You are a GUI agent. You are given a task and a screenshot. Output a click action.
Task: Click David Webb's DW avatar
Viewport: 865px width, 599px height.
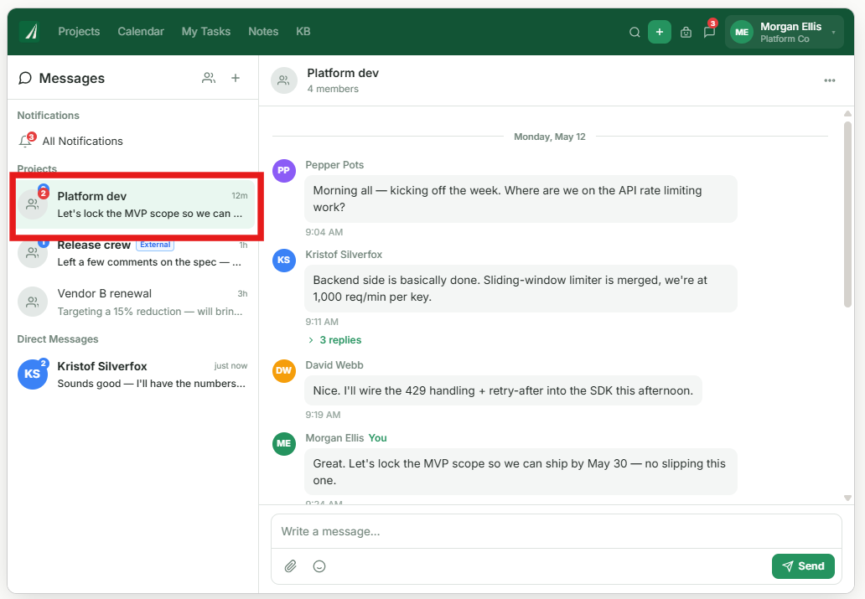284,370
